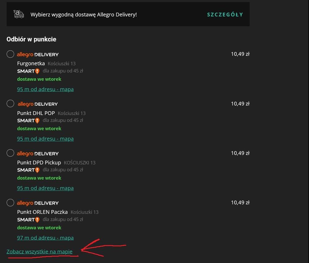Select Punkt ORLEN Paczka radio button
The image size is (309, 263).
pos(10,203)
